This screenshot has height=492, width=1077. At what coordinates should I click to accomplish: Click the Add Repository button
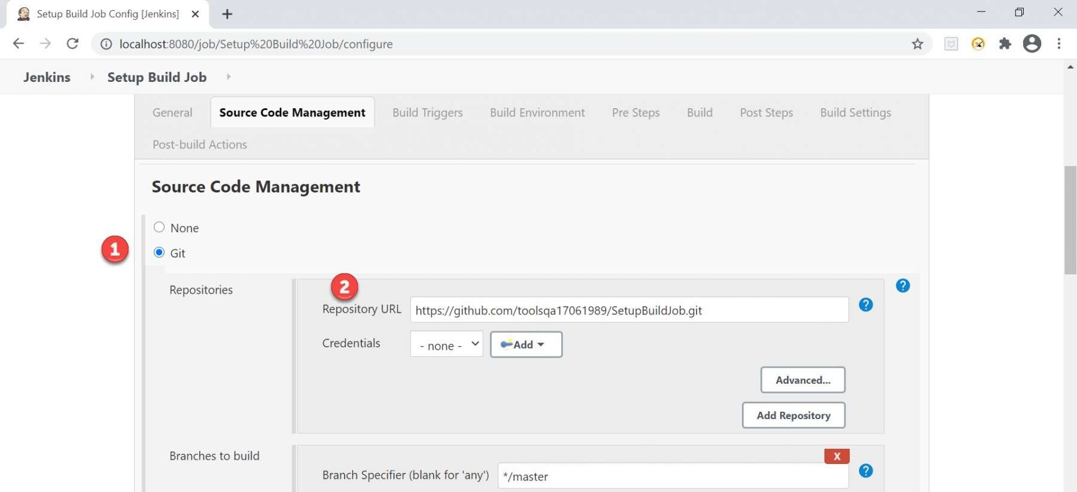point(793,415)
